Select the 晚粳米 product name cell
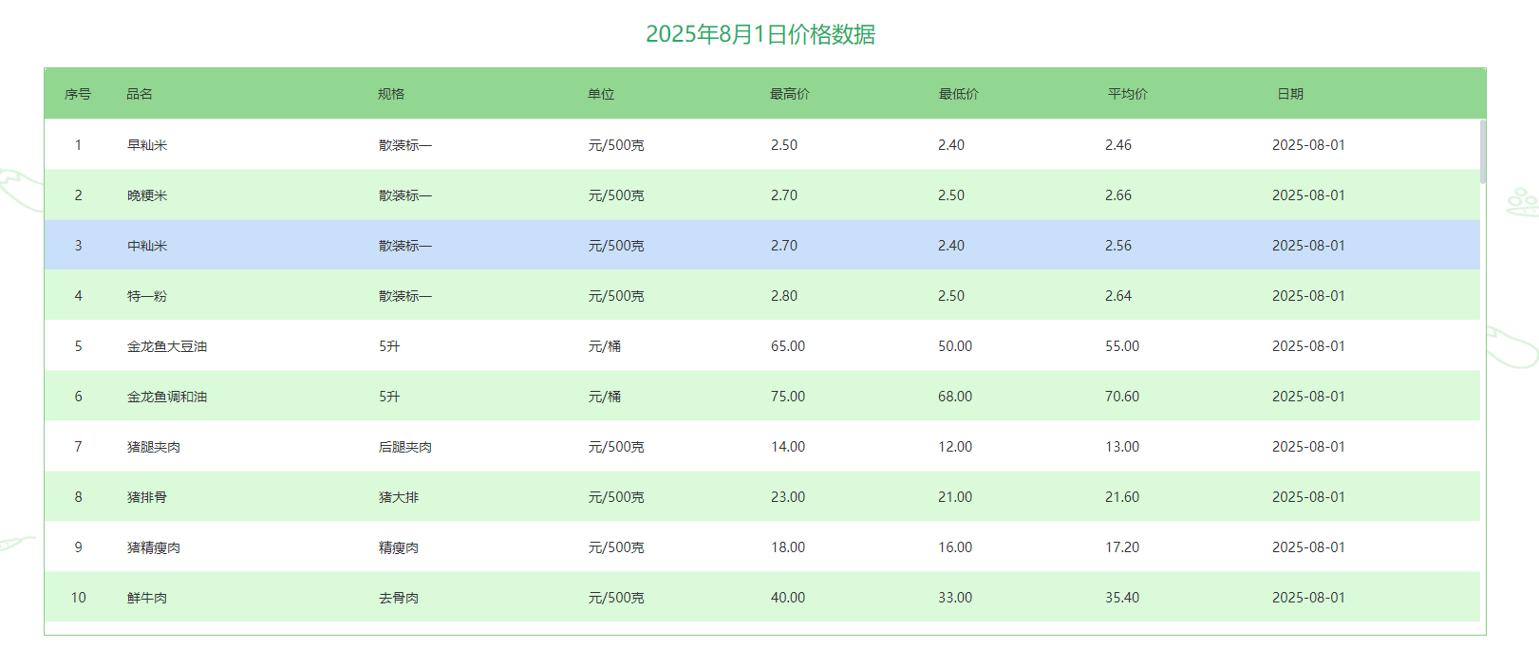The width and height of the screenshot is (1539, 648). (x=147, y=195)
